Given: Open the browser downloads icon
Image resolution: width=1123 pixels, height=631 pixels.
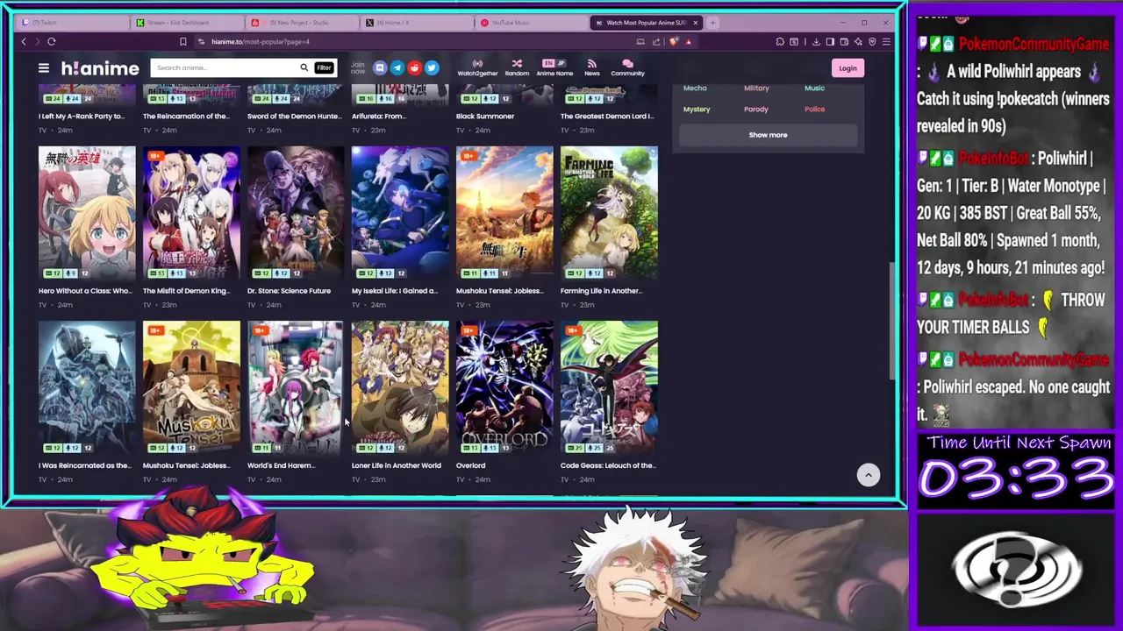Looking at the screenshot, I should pyautogui.click(x=816, y=41).
